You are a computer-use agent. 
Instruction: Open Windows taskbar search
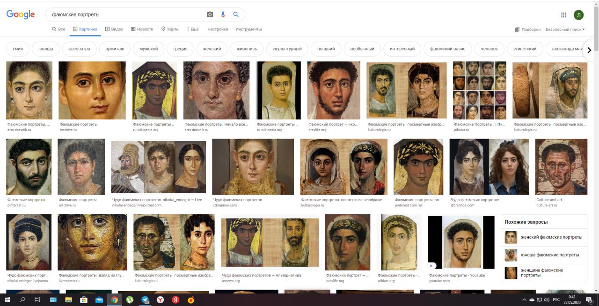[22, 300]
